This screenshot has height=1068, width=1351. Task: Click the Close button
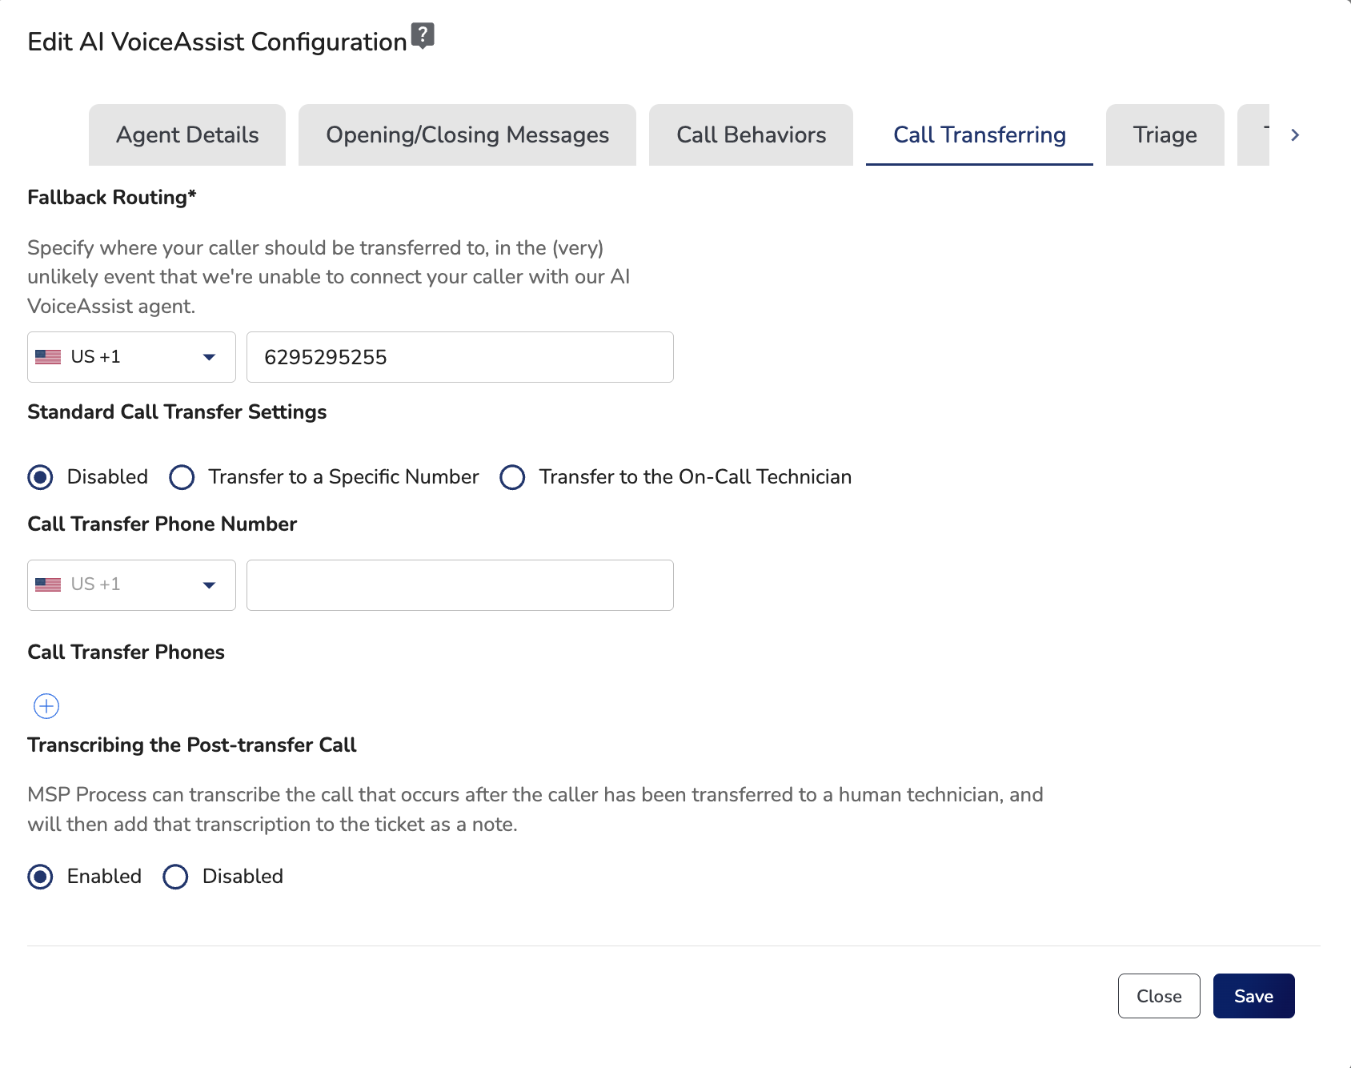tap(1158, 996)
